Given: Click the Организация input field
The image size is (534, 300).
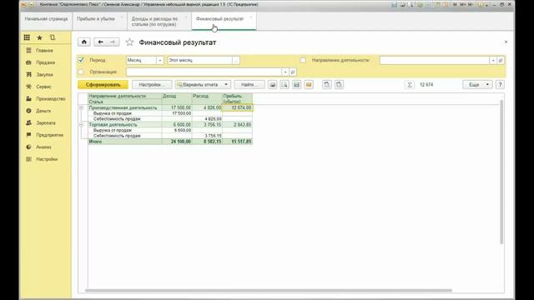Looking at the screenshot, I should (204, 72).
